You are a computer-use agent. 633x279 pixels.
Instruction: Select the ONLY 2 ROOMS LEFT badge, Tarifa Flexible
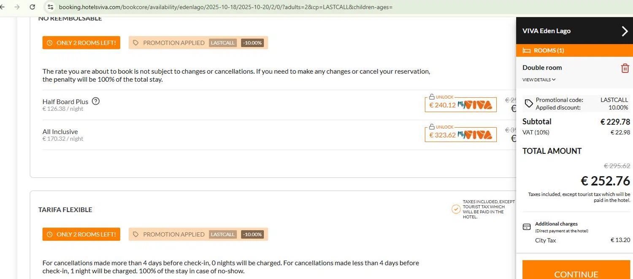pos(81,234)
